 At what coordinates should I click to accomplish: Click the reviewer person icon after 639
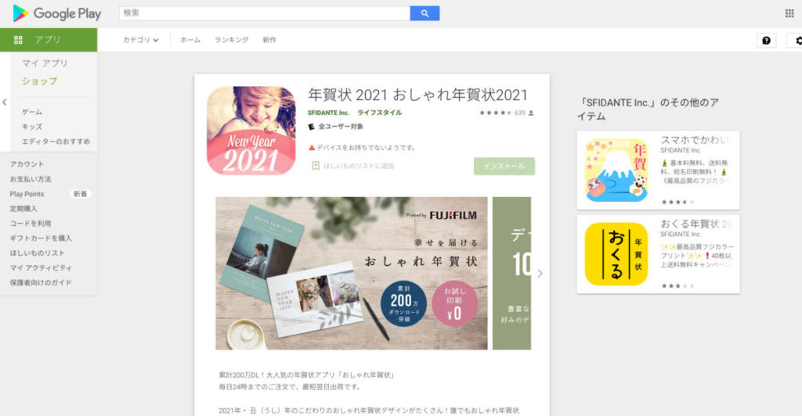pos(531,113)
